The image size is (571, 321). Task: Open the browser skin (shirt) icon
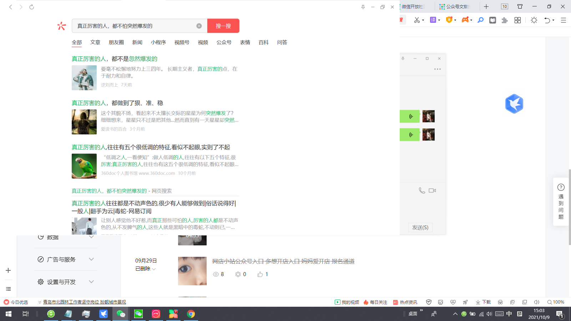coord(520,6)
